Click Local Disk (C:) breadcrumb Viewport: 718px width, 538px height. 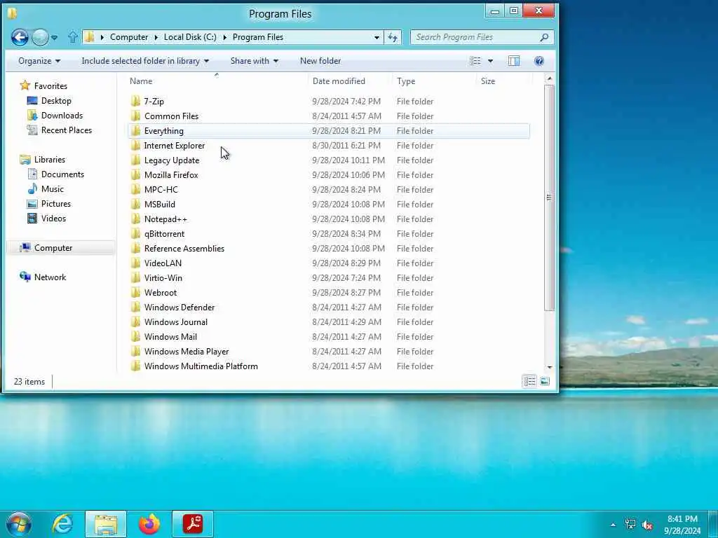point(190,37)
